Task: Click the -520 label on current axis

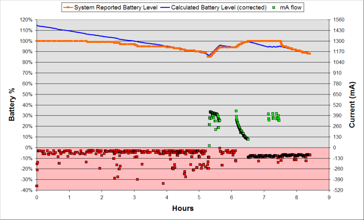Action: (338, 190)
